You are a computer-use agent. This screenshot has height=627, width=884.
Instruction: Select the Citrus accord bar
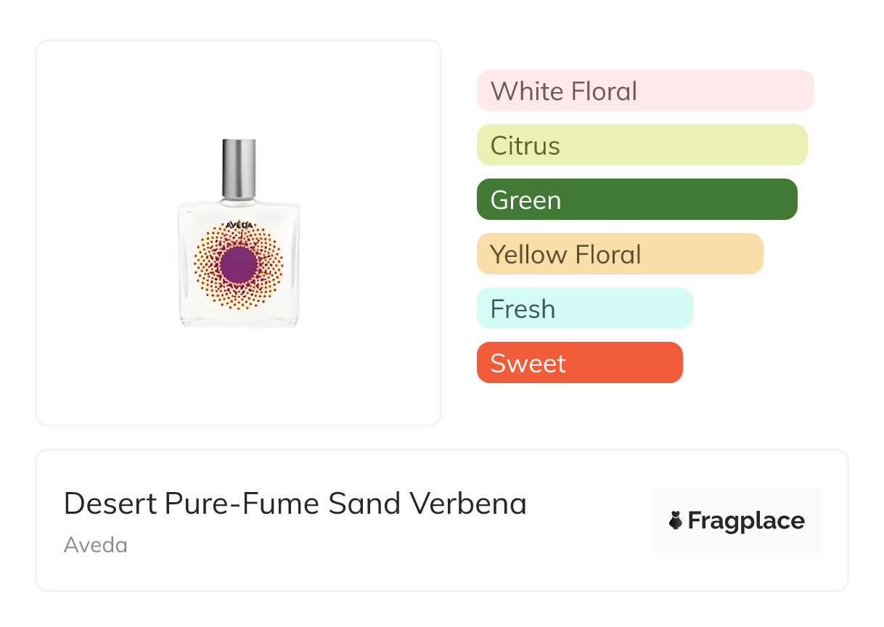coord(642,145)
